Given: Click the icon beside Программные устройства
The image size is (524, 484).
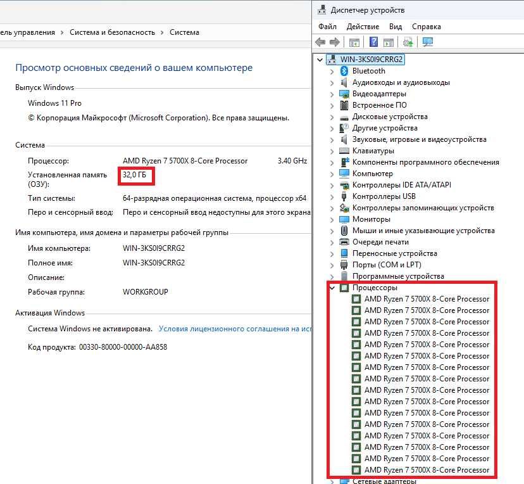Looking at the screenshot, I should tap(344, 276).
